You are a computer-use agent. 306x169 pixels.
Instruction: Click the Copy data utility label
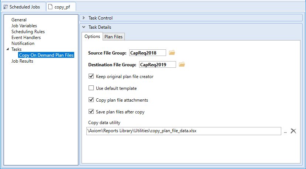(x=104, y=123)
